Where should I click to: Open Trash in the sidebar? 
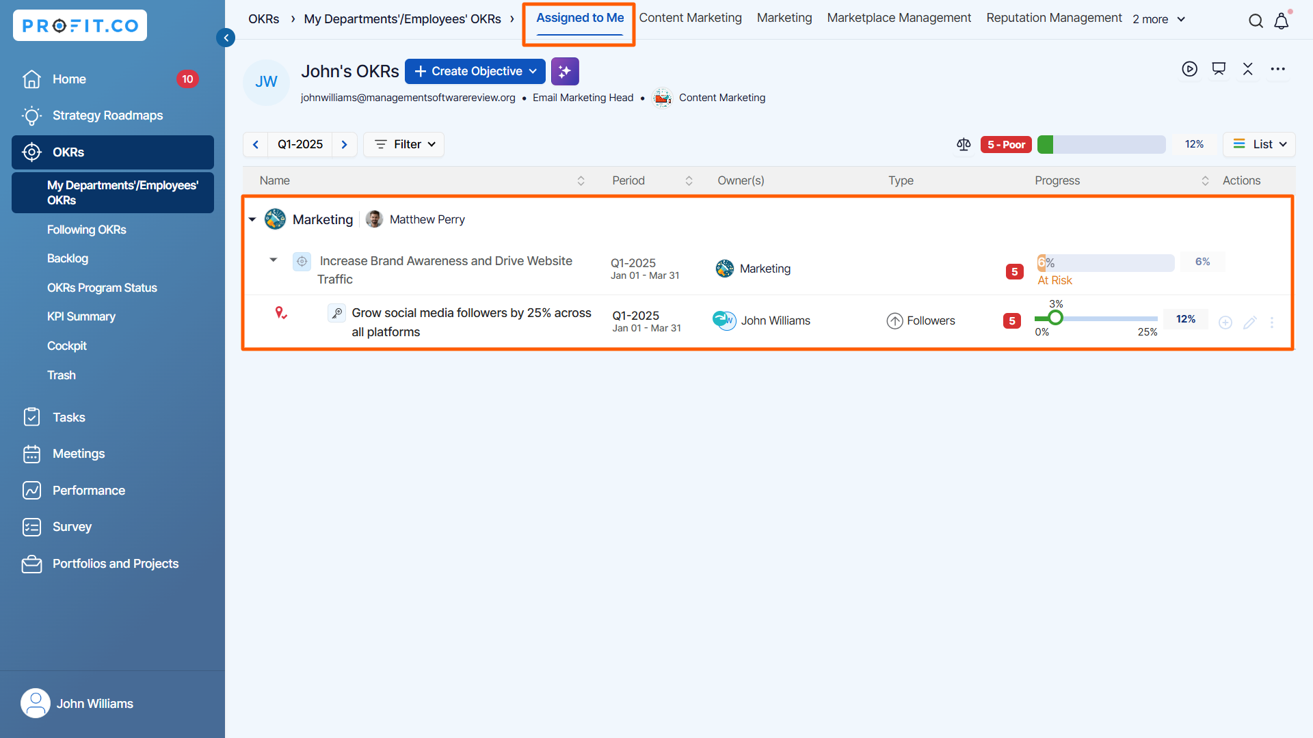(x=62, y=375)
